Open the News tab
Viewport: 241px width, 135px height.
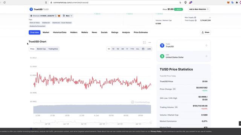coord(95,33)
